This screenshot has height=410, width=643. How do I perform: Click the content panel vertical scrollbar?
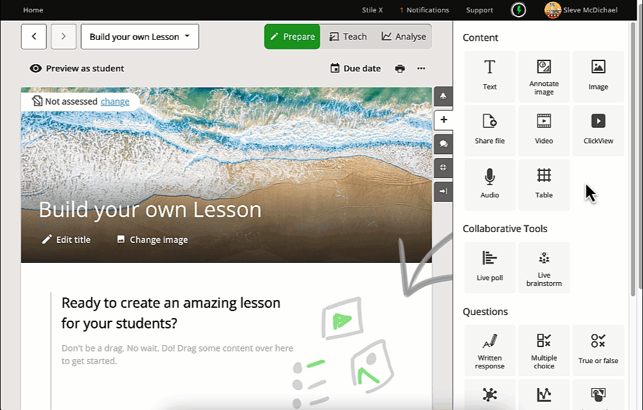click(633, 159)
